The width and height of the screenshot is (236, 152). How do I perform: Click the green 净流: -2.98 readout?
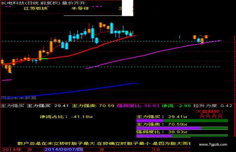(176, 106)
